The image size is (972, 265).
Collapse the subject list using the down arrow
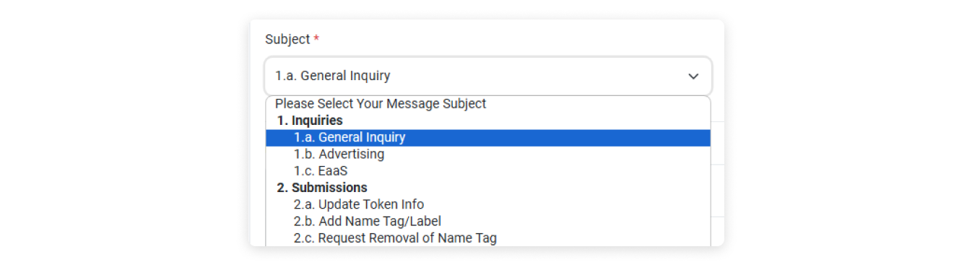[x=693, y=76]
